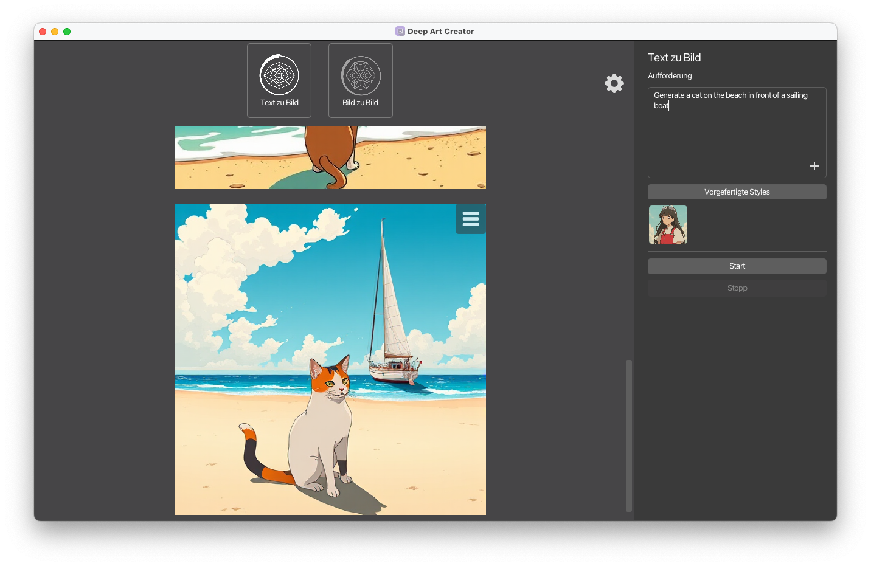The image size is (871, 566).
Task: Click the plus icon inside the prompt box
Action: [814, 165]
